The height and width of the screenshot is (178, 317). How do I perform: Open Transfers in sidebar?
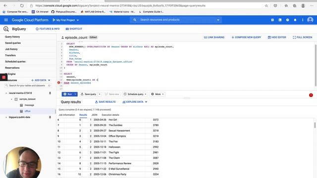point(10,55)
